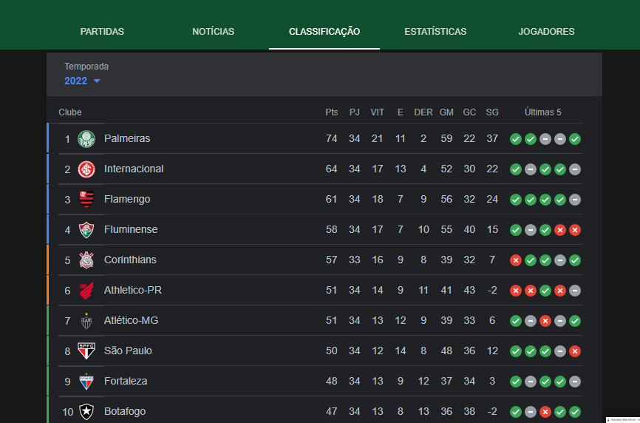
Task: Click the Athletico-PR red crest icon
Action: tap(86, 291)
